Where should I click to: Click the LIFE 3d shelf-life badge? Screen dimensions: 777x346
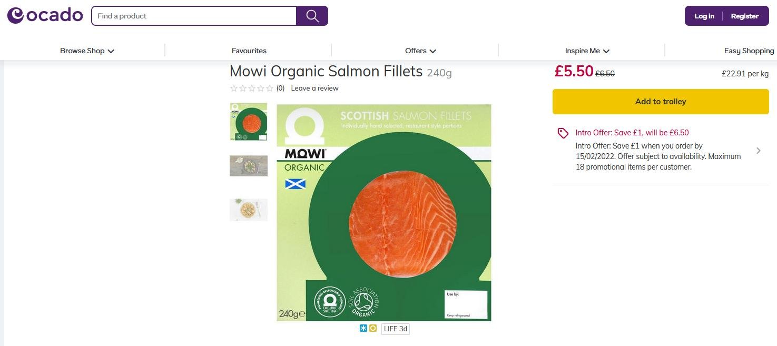click(395, 329)
